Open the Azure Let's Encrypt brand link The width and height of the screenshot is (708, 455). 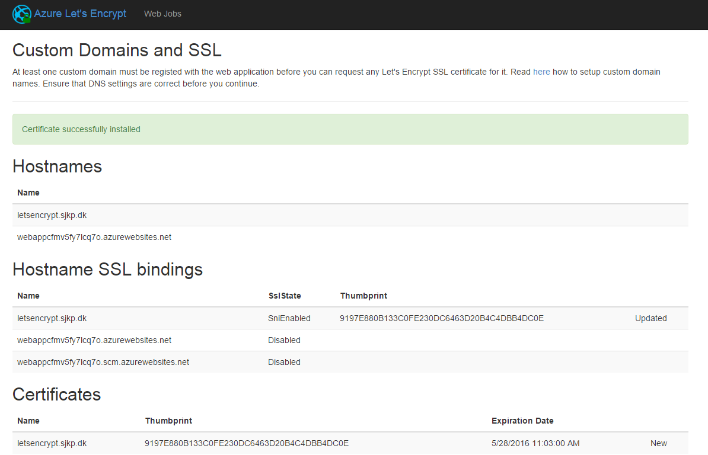[x=80, y=14]
